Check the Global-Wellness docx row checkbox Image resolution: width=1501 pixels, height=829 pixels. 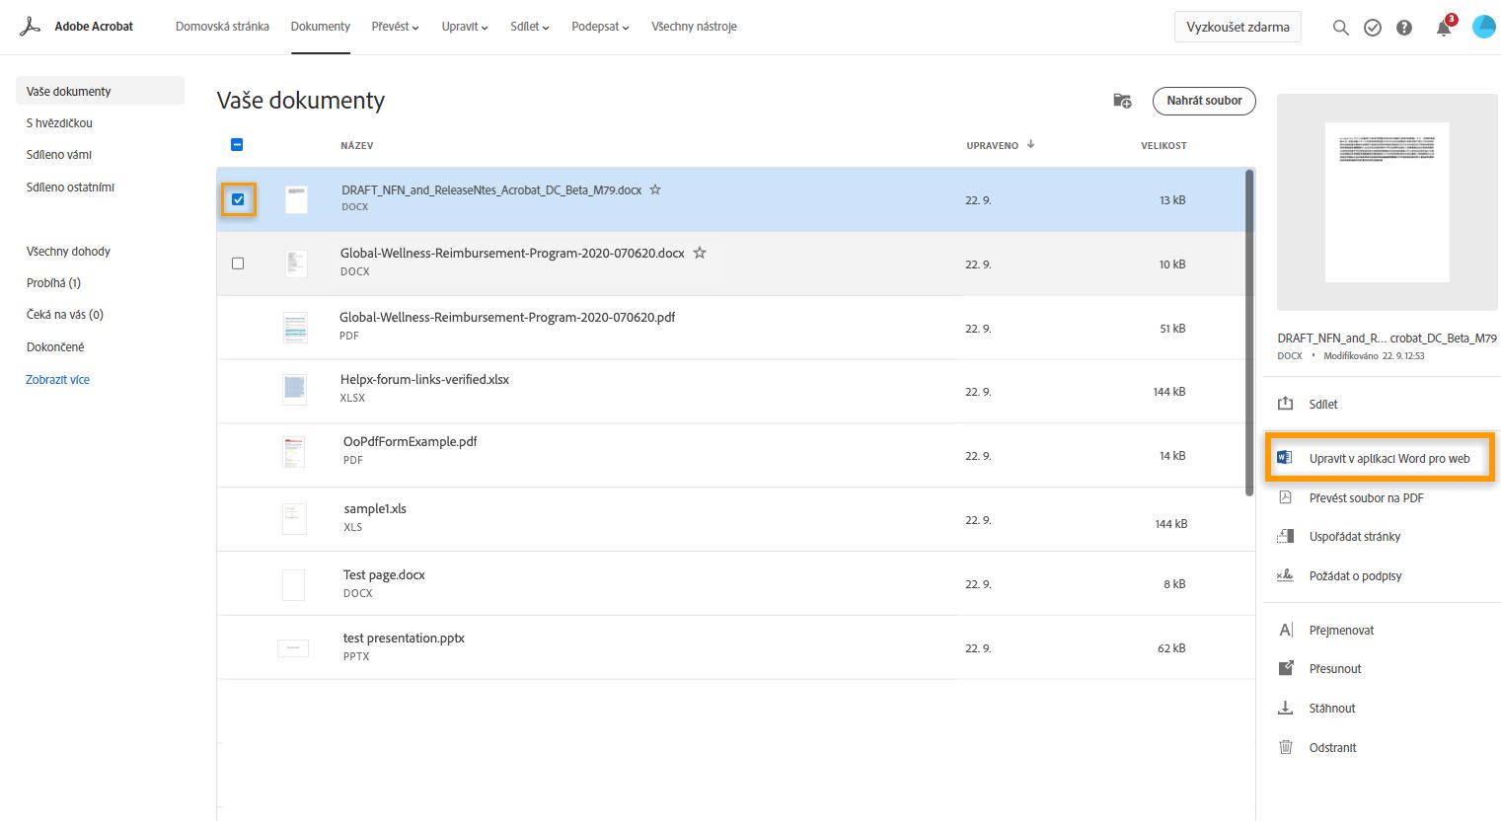coord(238,264)
